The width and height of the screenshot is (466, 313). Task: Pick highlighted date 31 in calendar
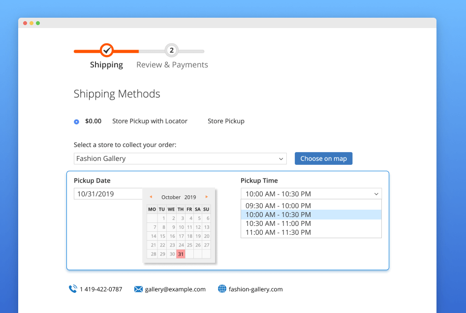tap(181, 254)
